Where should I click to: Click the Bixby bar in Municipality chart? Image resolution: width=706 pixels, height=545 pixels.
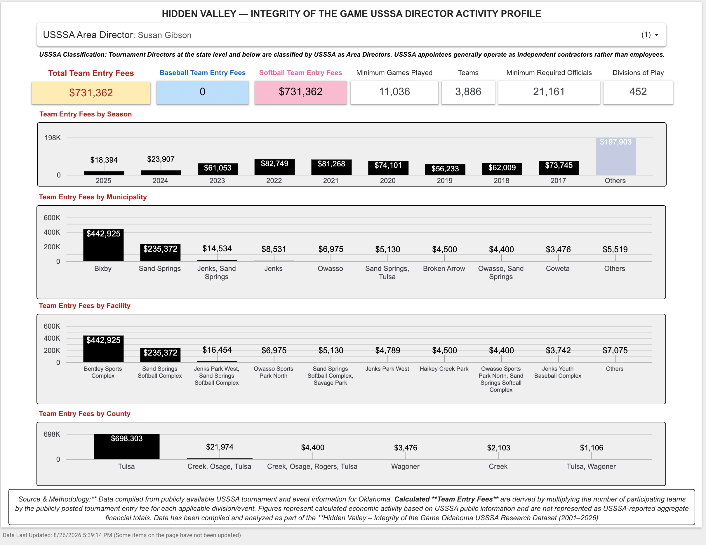[103, 245]
